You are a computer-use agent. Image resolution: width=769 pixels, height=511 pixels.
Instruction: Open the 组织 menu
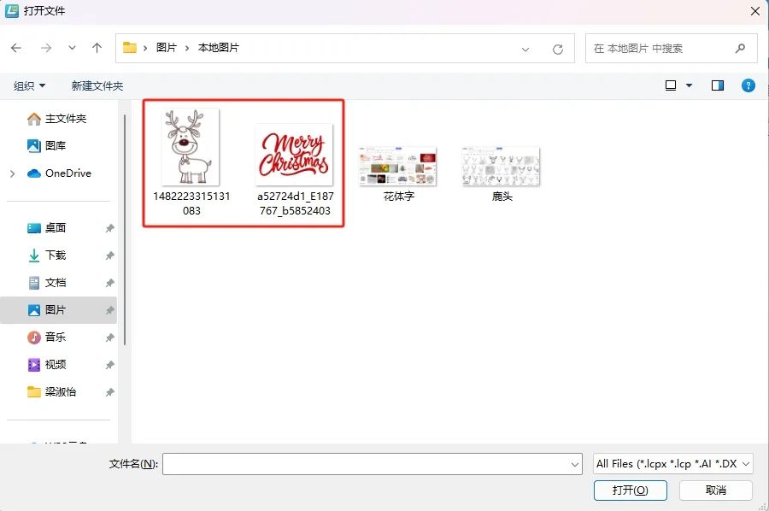[x=29, y=85]
